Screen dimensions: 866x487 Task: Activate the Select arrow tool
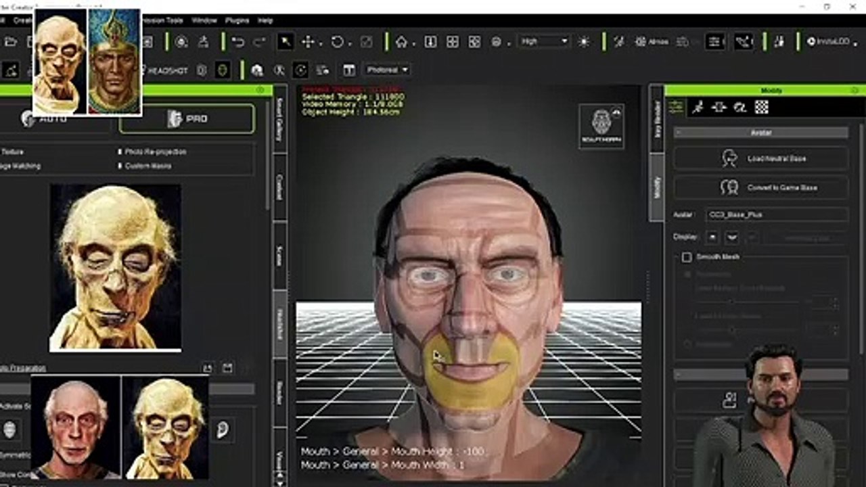[x=286, y=42]
